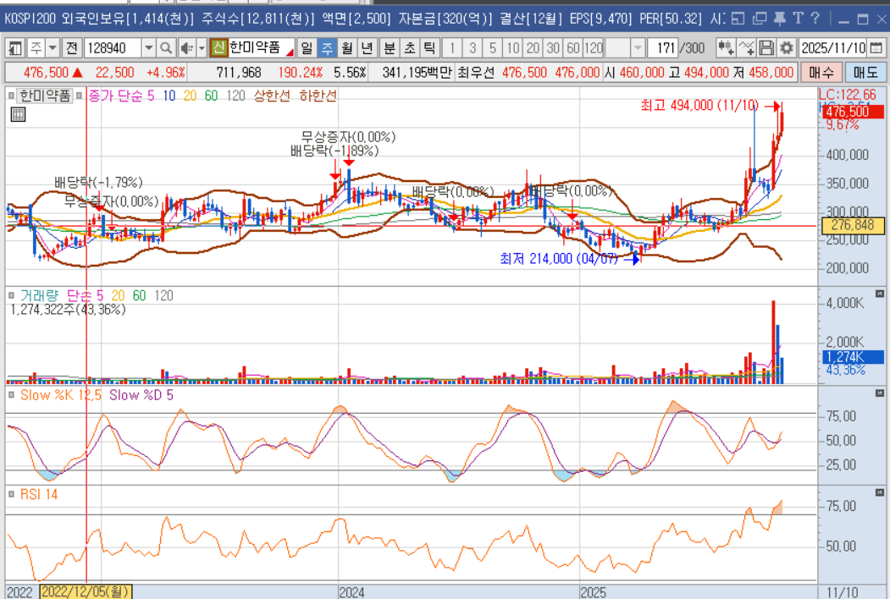Switch chart to second 초 period
890x599 pixels.
pos(410,48)
